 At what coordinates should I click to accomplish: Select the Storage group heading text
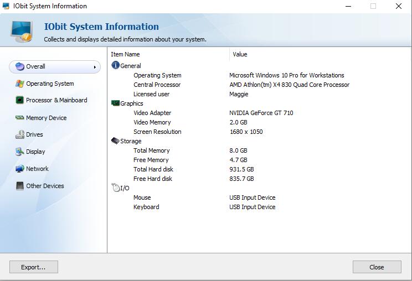[x=131, y=141]
